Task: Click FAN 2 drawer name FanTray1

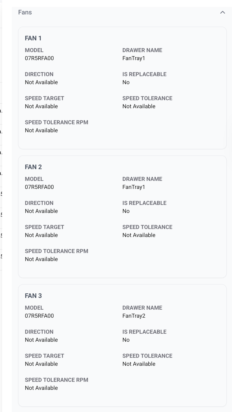Action: (134, 187)
